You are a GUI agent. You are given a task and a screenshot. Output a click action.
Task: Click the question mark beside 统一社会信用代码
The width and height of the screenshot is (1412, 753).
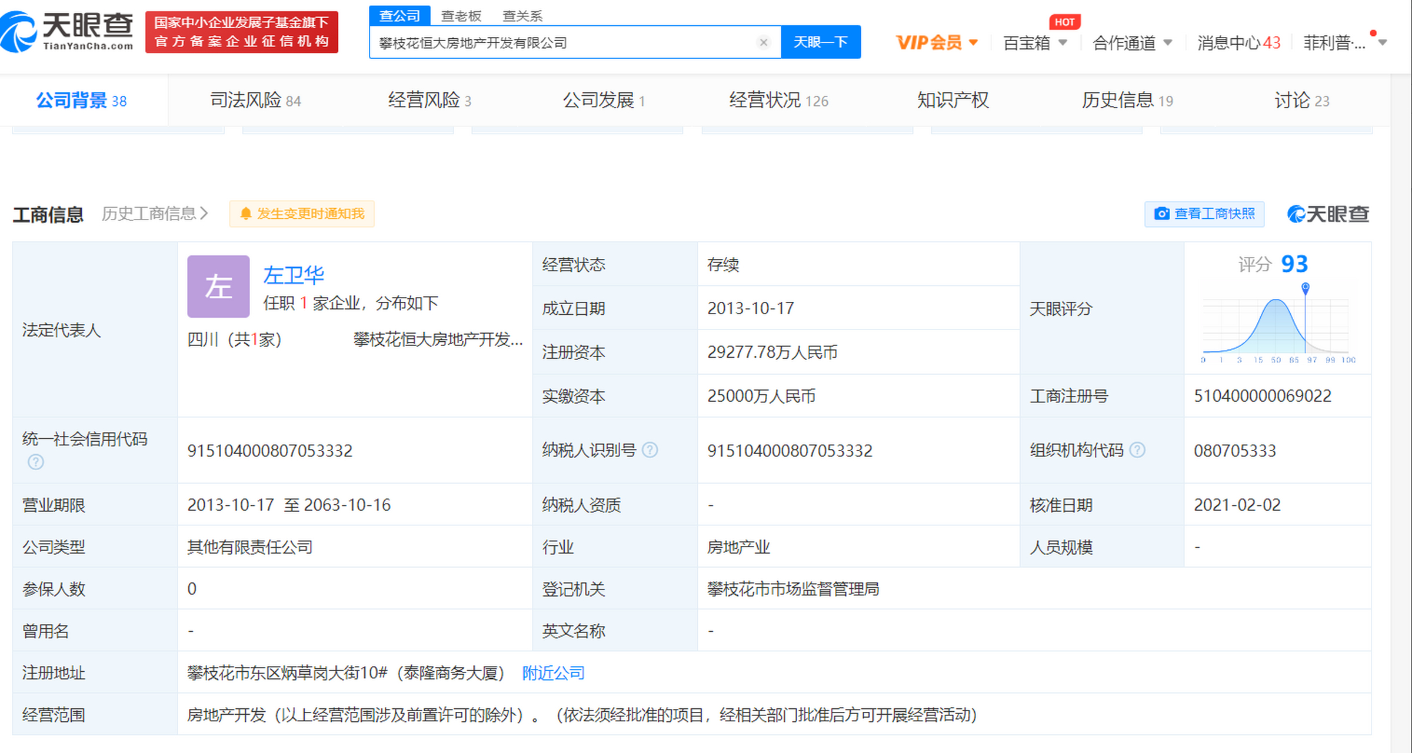tap(35, 463)
